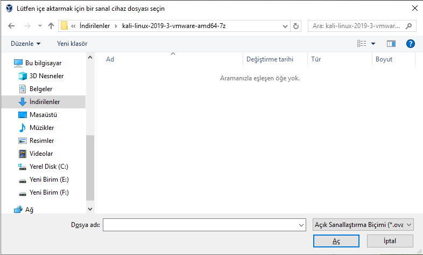Open recent locations dropdown arrow
This screenshot has width=423, height=255.
click(x=40, y=26)
